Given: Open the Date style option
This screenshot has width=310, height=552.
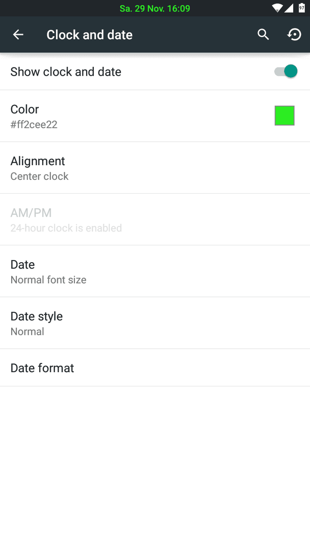Looking at the screenshot, I should tap(155, 323).
